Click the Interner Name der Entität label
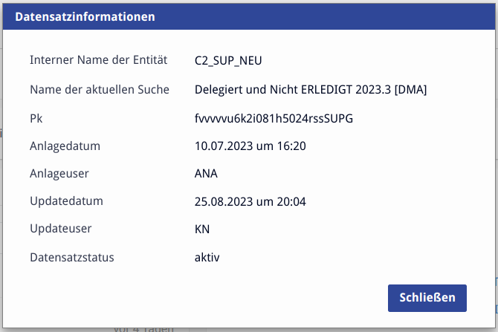The image size is (498, 332). (99, 59)
